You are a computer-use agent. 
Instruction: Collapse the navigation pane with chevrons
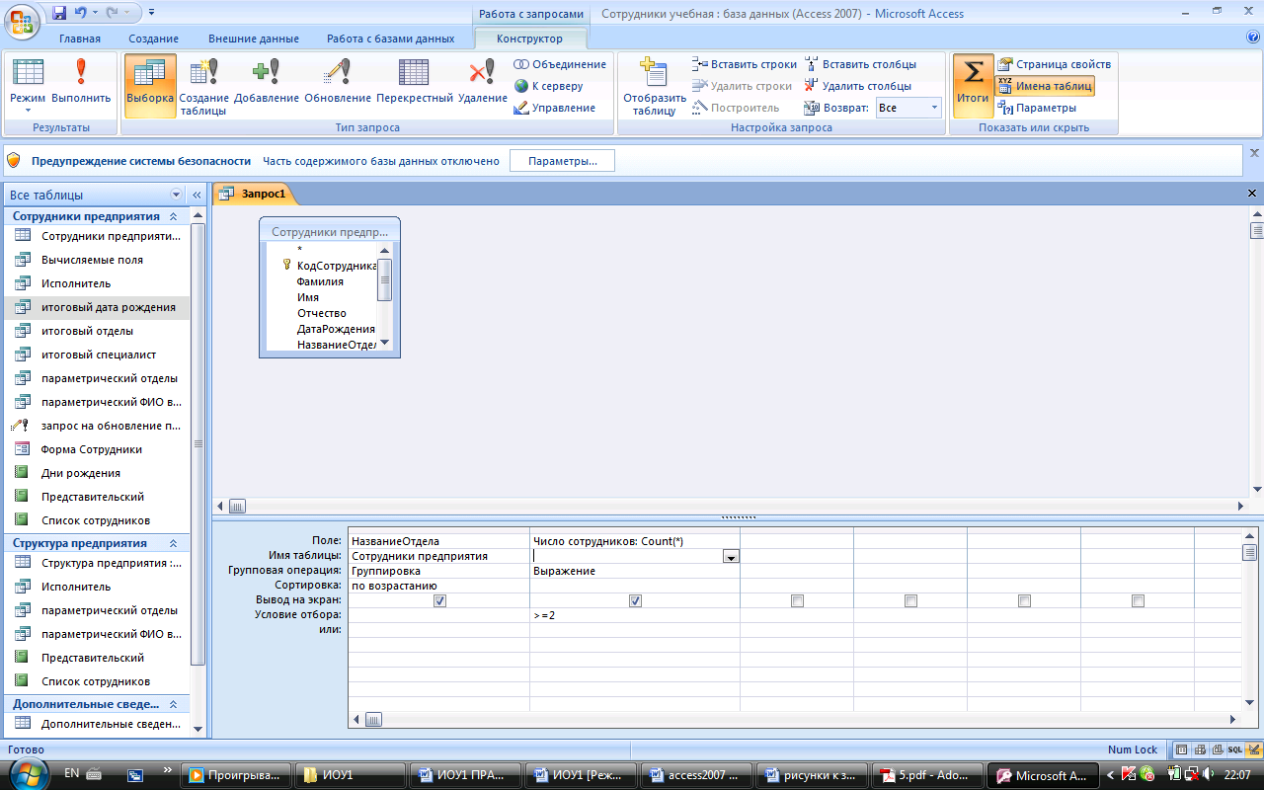(x=196, y=195)
